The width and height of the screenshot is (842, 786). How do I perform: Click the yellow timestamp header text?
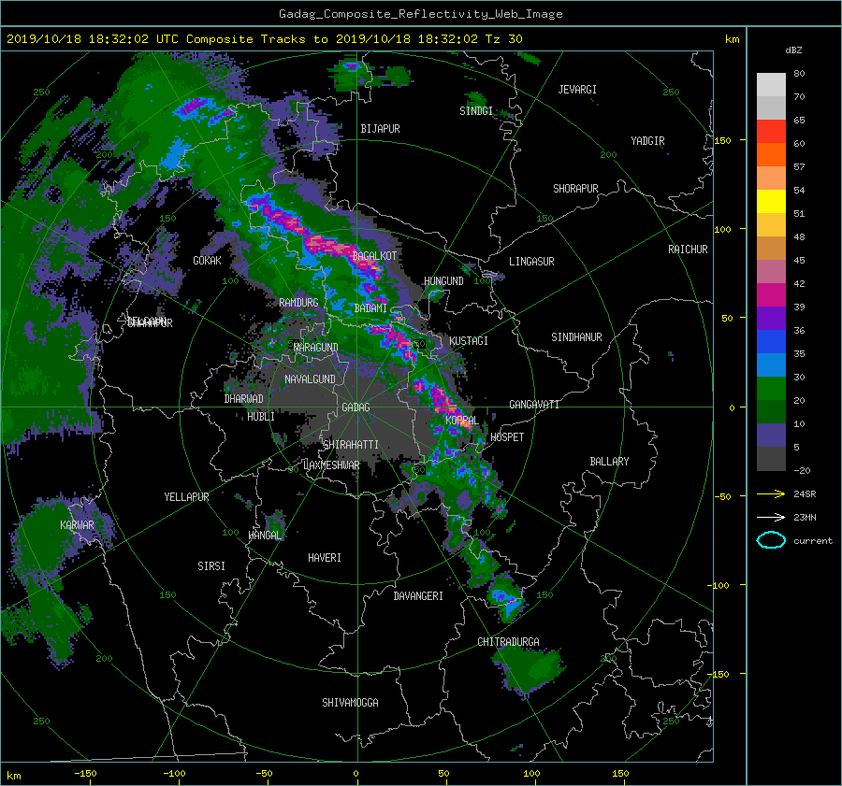point(264,39)
